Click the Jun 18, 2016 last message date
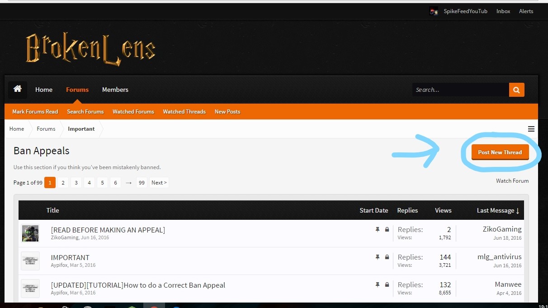 click(x=507, y=238)
